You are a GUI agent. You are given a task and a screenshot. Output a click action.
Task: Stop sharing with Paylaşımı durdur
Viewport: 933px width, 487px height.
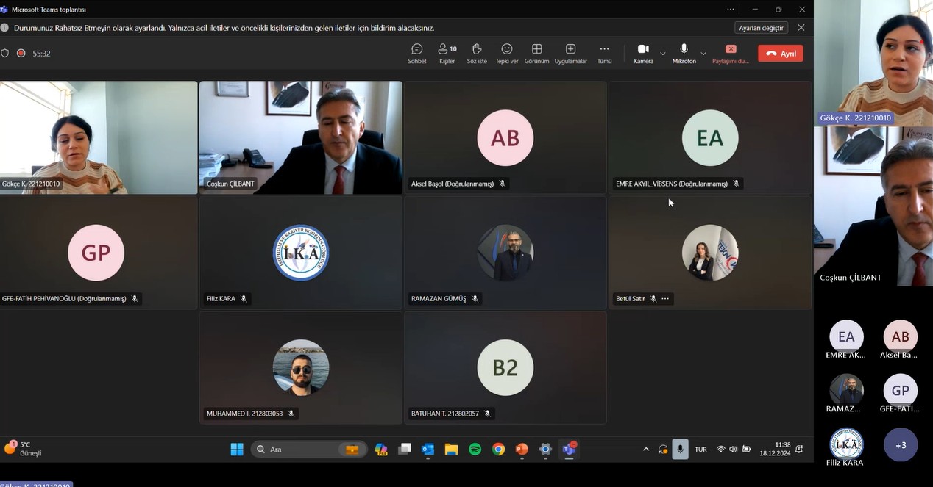pos(731,53)
